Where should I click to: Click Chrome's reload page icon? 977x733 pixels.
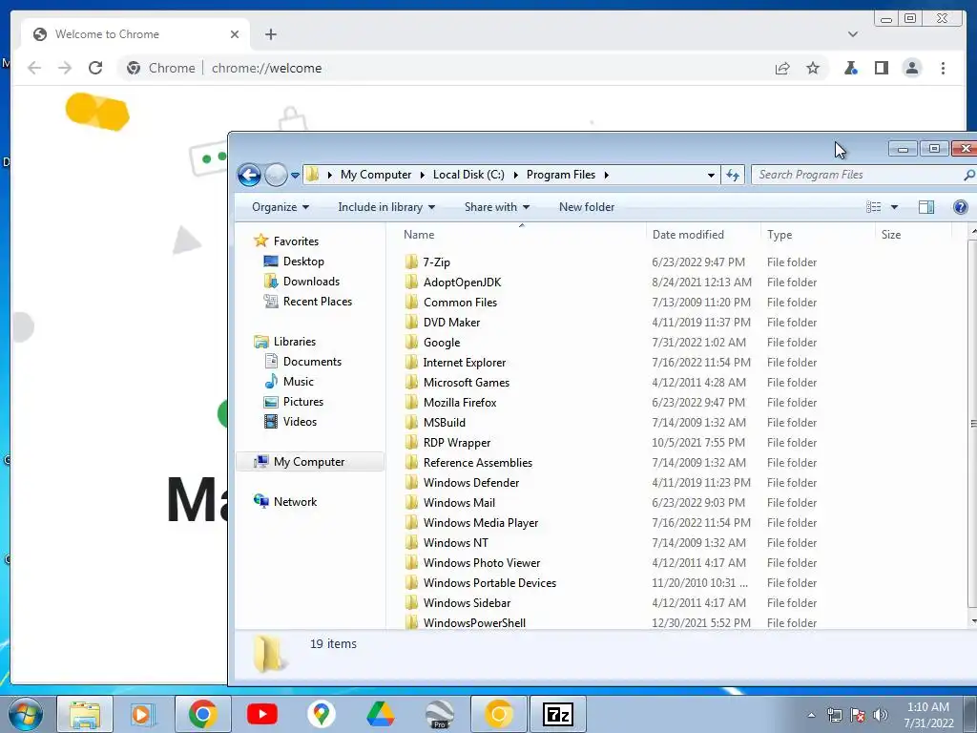click(x=95, y=68)
